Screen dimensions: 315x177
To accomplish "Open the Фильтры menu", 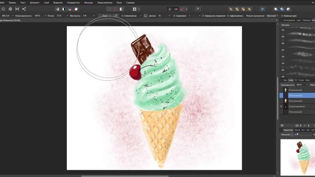I will click(89, 2).
